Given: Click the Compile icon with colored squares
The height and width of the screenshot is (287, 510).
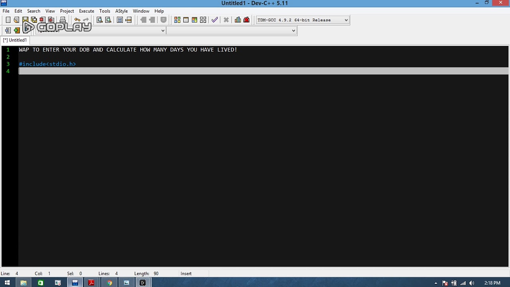Looking at the screenshot, I should coord(177,20).
